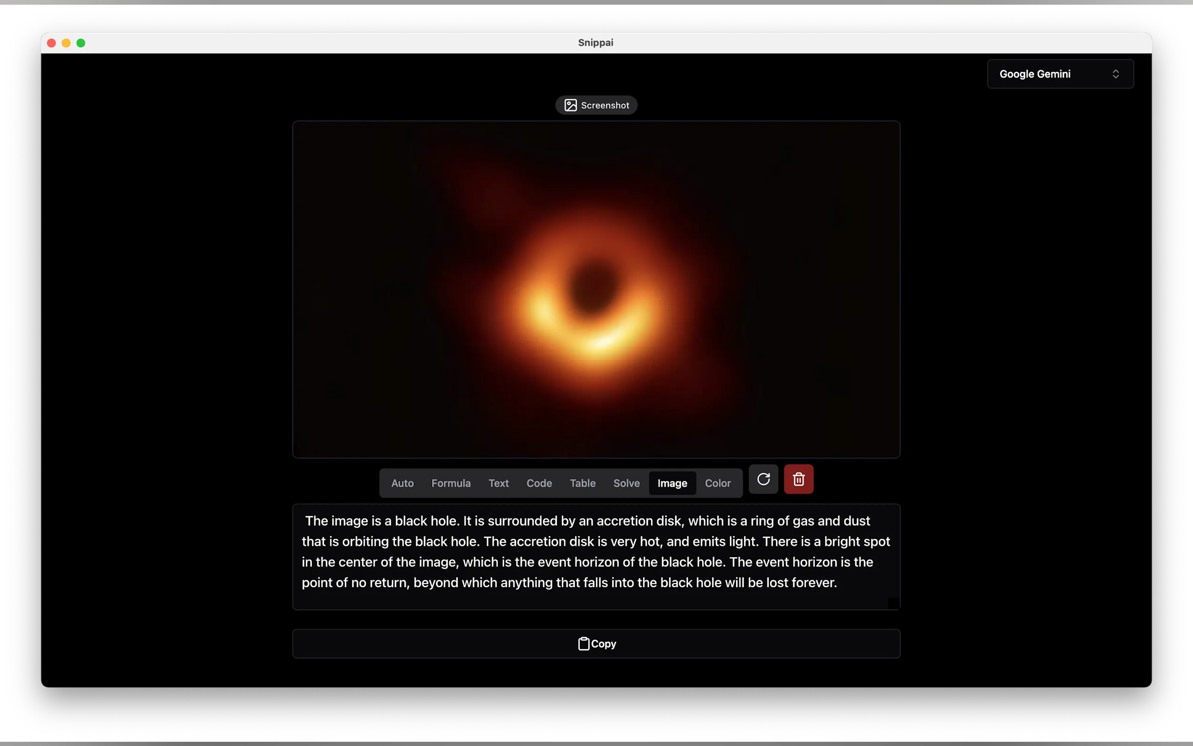Open the Google Gemini model dropdown
Screen dimensions: 1193x746
(1060, 74)
